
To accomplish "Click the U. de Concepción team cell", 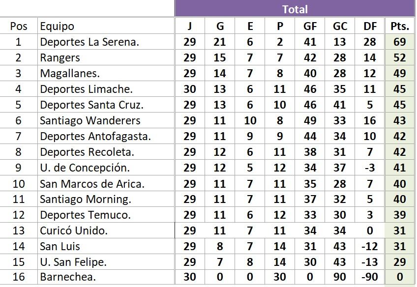I will 106,168.
